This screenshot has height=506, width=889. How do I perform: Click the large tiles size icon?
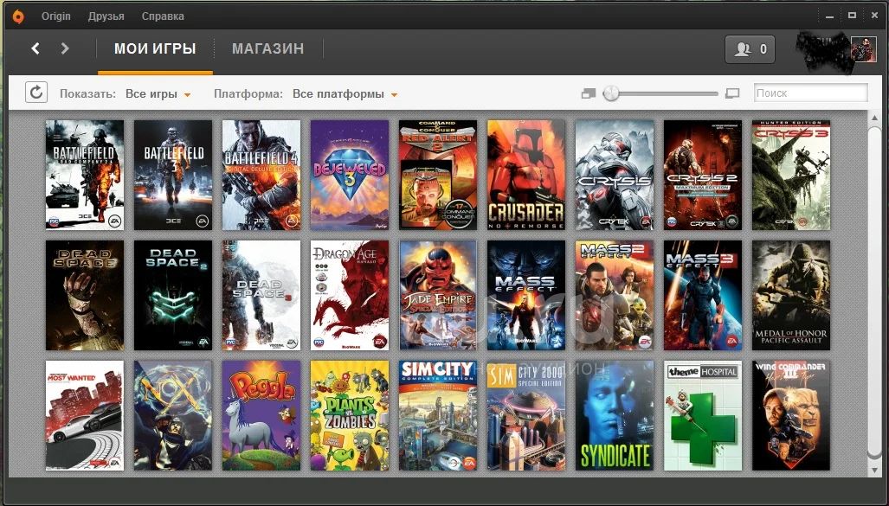732,93
